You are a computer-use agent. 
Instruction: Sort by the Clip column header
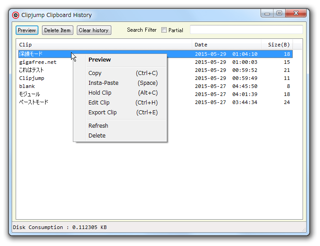pyautogui.click(x=104, y=45)
